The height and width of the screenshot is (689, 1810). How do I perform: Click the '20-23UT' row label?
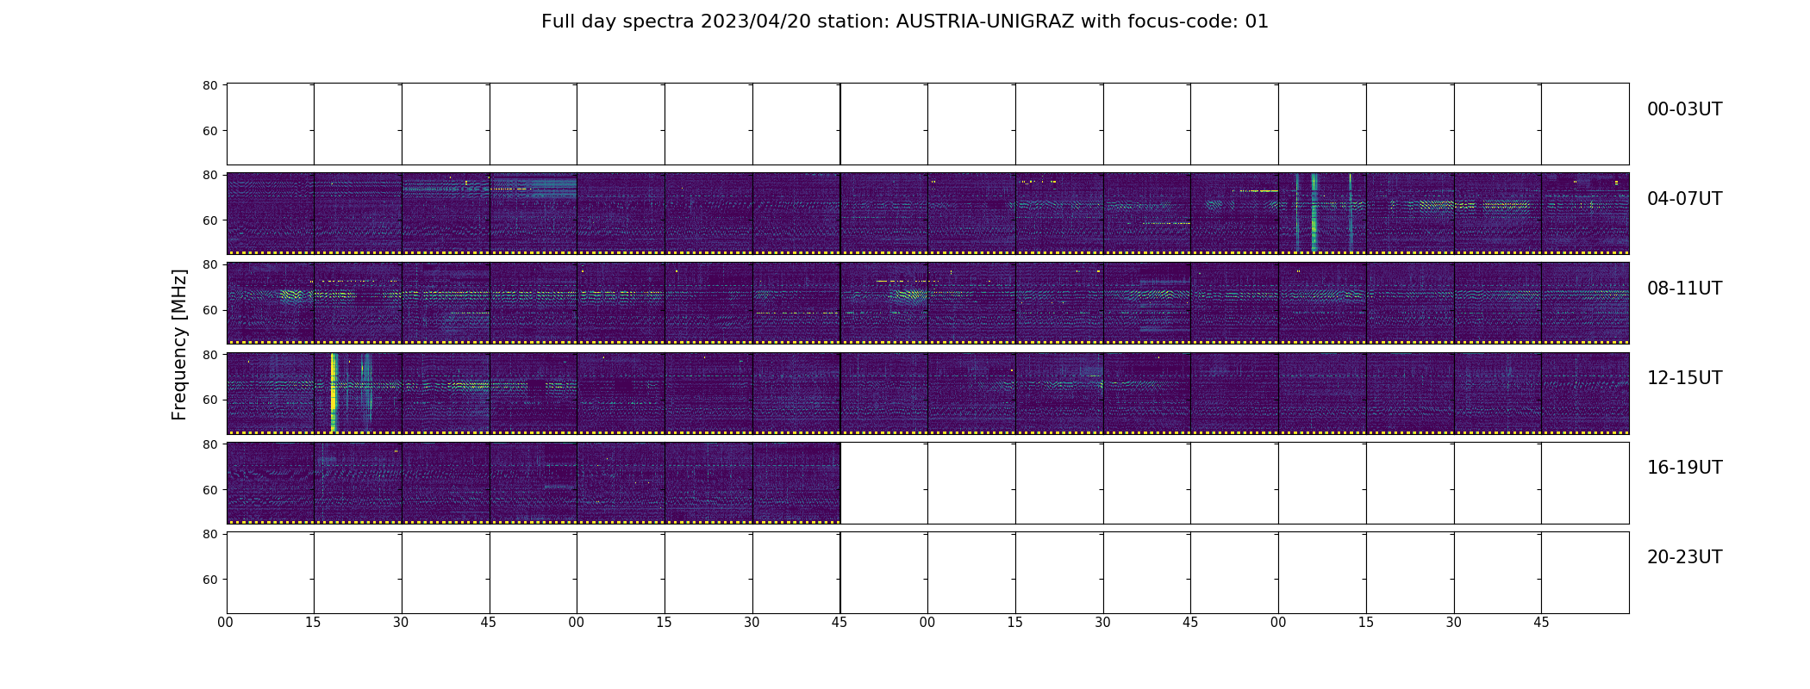point(1684,557)
